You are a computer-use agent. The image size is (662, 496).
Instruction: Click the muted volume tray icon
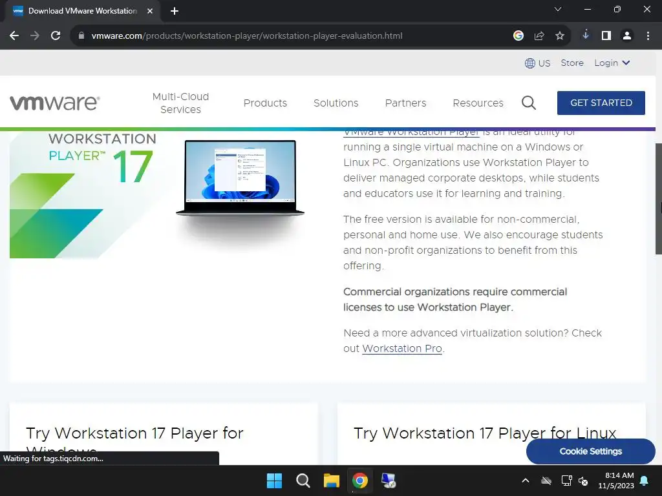coord(584,480)
